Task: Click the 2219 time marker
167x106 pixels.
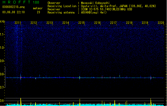Action: point(145,23)
